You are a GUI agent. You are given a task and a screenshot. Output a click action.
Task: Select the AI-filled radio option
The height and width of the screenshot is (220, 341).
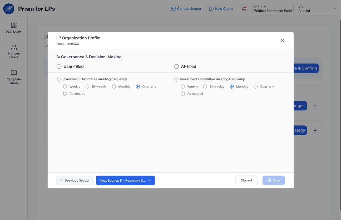coord(176,67)
